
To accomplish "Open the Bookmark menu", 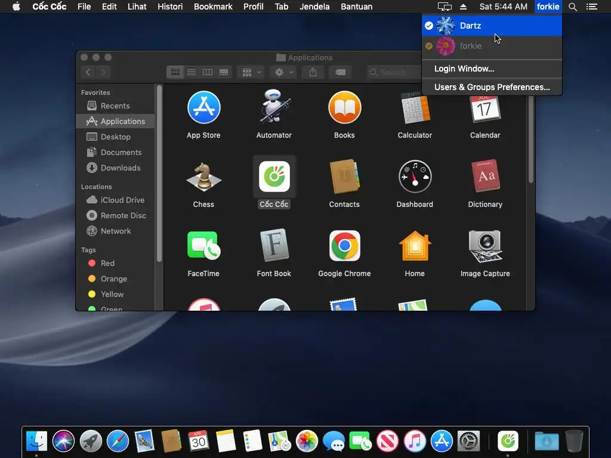I will tap(213, 7).
